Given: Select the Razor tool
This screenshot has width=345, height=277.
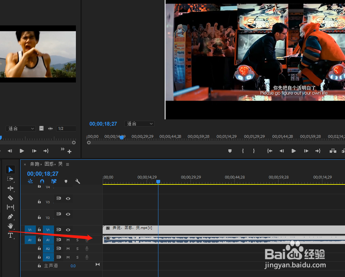Looking at the screenshot, I should [x=10, y=198].
